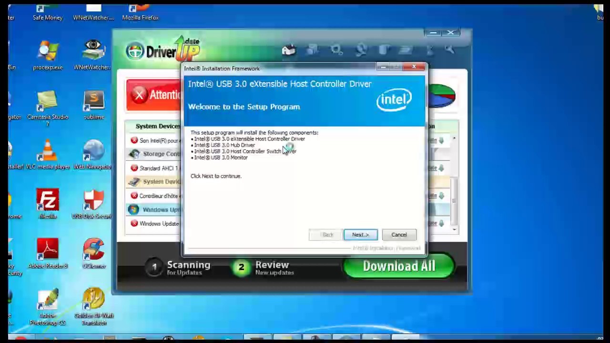Open the procexp.exe desktop icon
Viewport: 610px width, 343px height.
tap(48, 55)
